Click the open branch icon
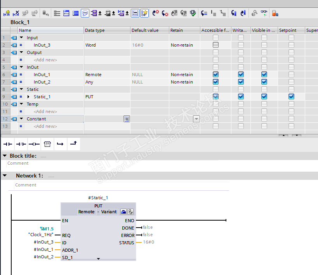 60,144
